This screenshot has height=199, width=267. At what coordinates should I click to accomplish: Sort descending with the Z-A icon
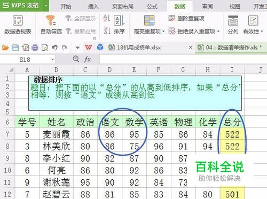pos(106,31)
